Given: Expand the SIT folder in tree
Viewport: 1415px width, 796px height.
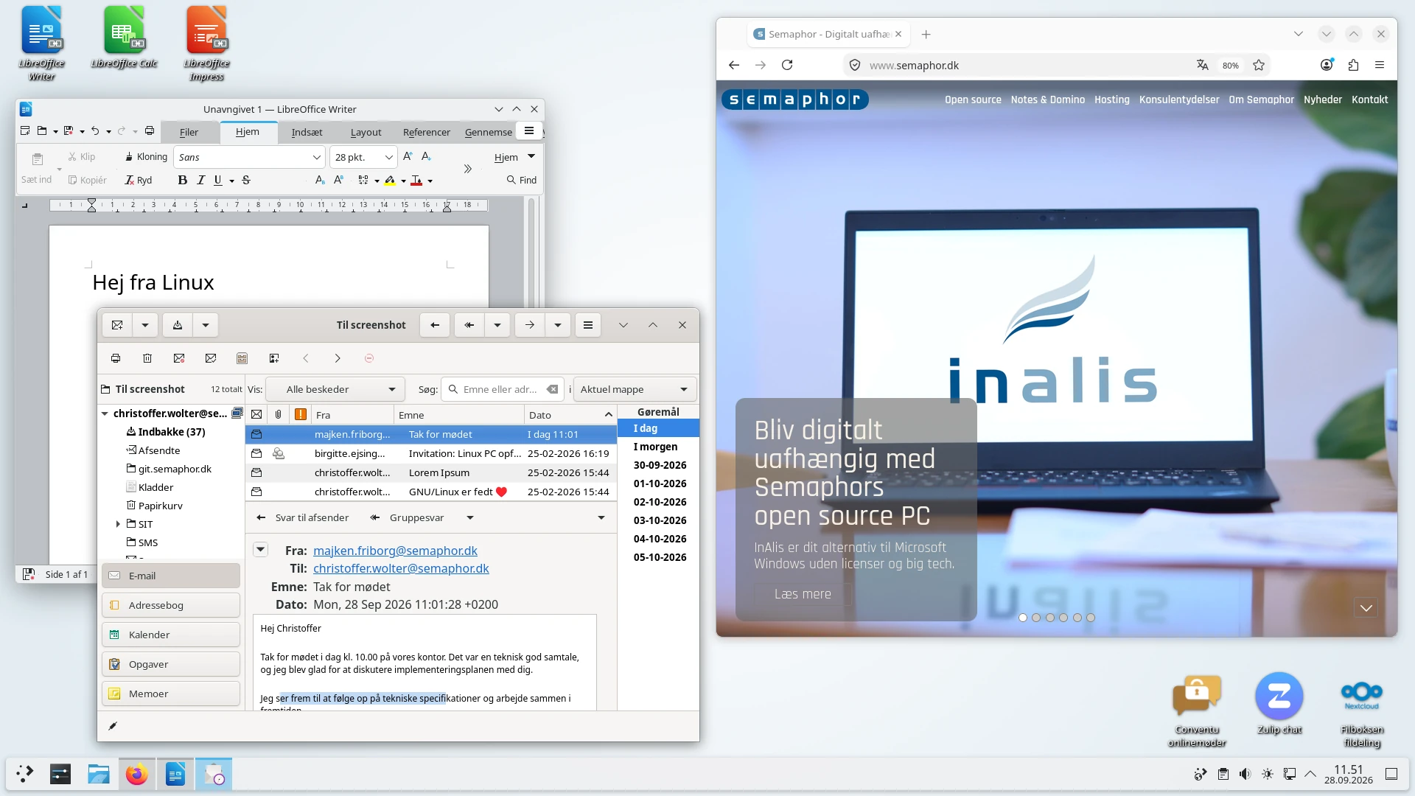Looking at the screenshot, I should (x=118, y=524).
